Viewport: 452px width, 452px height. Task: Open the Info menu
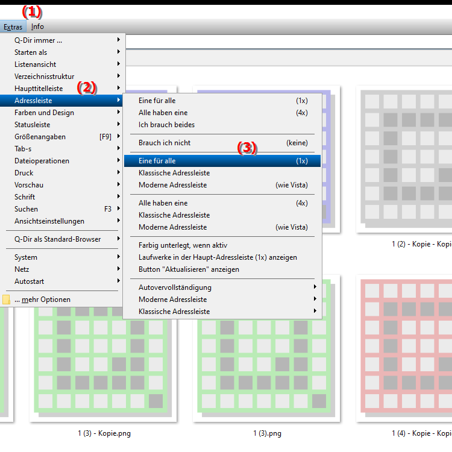37,27
